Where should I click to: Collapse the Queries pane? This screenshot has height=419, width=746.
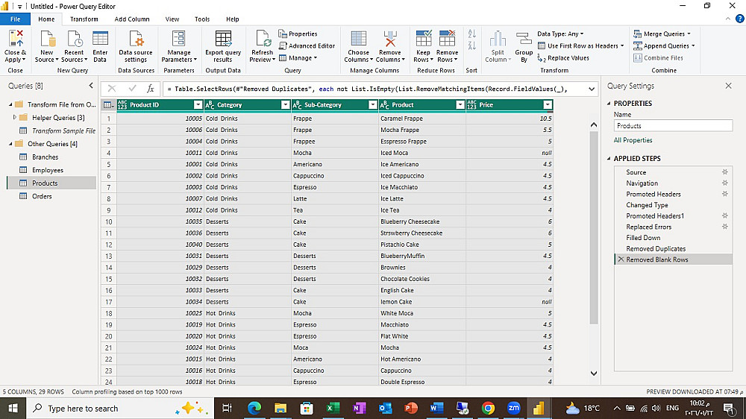(x=91, y=86)
